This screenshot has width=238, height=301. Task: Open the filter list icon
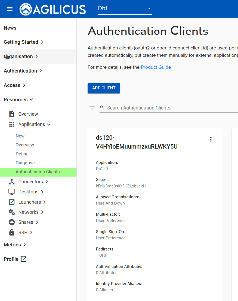[x=92, y=108]
